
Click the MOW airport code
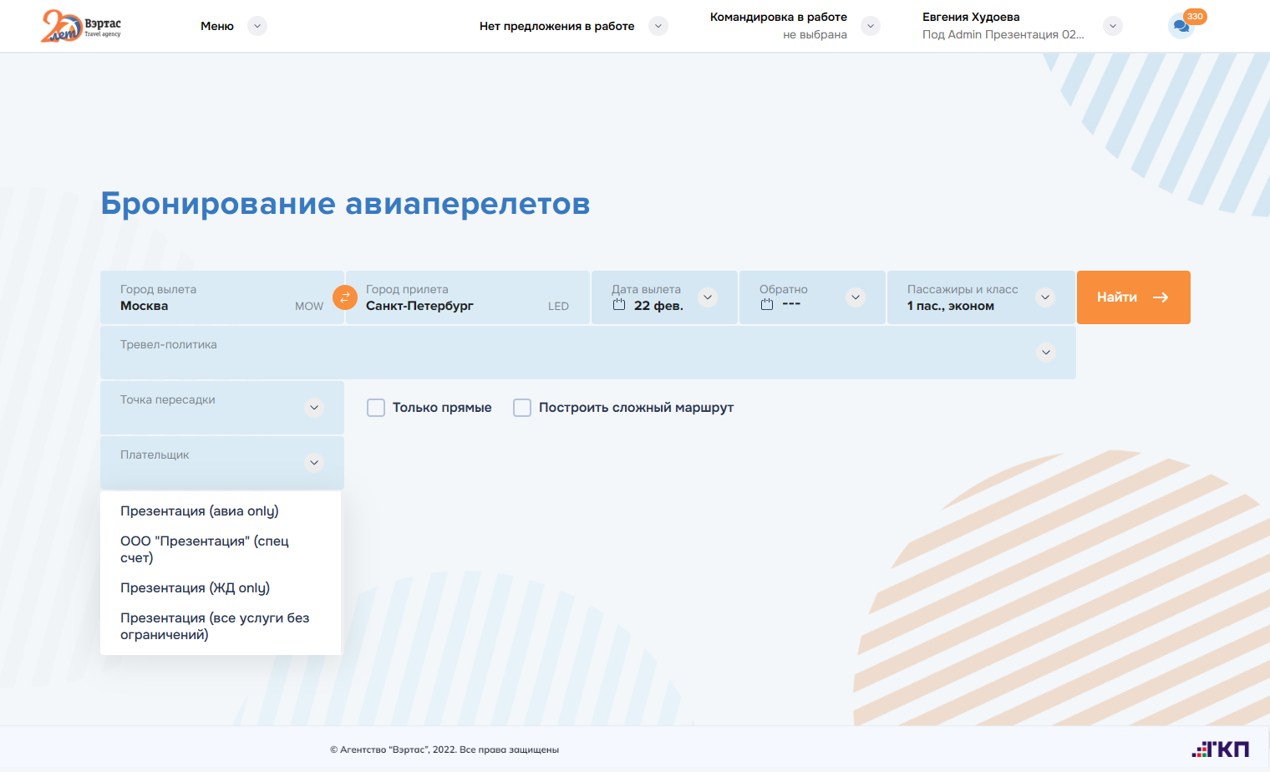[309, 307]
